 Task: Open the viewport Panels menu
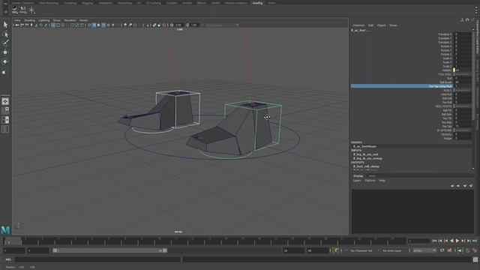[x=83, y=20]
